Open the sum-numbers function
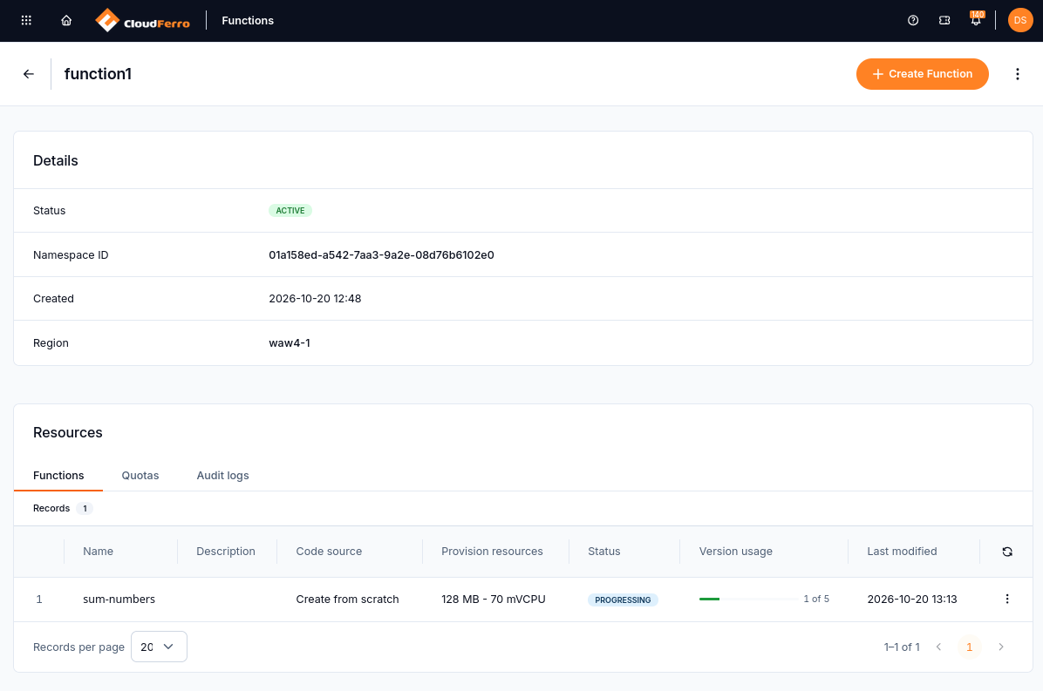Screen dimensions: 1043x691 [119, 600]
